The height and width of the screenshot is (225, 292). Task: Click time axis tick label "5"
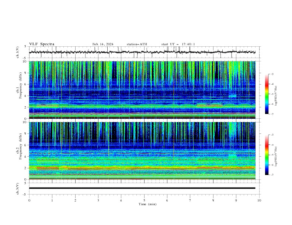point(144,200)
